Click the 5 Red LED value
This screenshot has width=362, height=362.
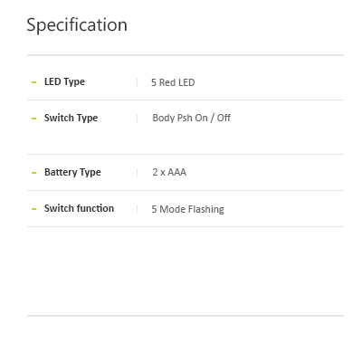173,82
